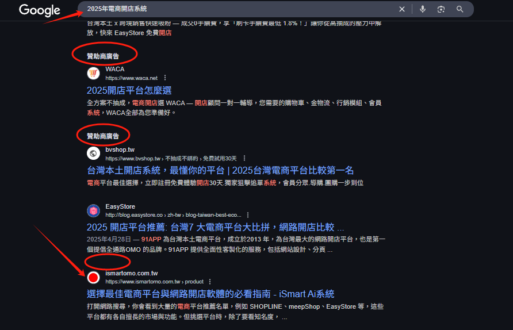Open more options for WACA result
Screen dimensions: 513x330
(165, 78)
